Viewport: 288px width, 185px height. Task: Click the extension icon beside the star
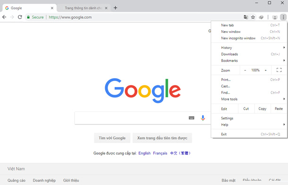(x=261, y=17)
